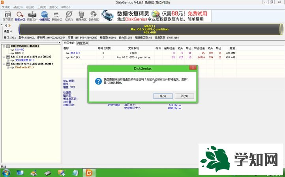Image resolution: width=285 pixels, height=177 pixels.
Task: Select the 搜索分区 search partition tool
Action: [x=20, y=16]
